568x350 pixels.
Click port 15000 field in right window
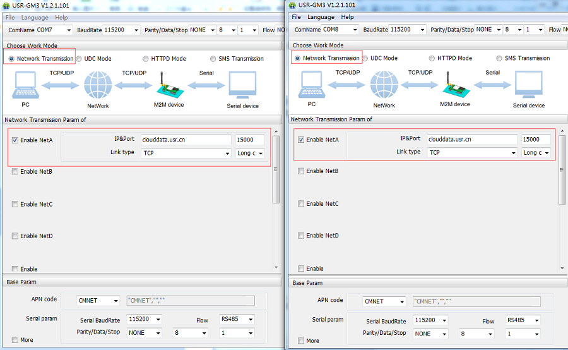(536, 140)
